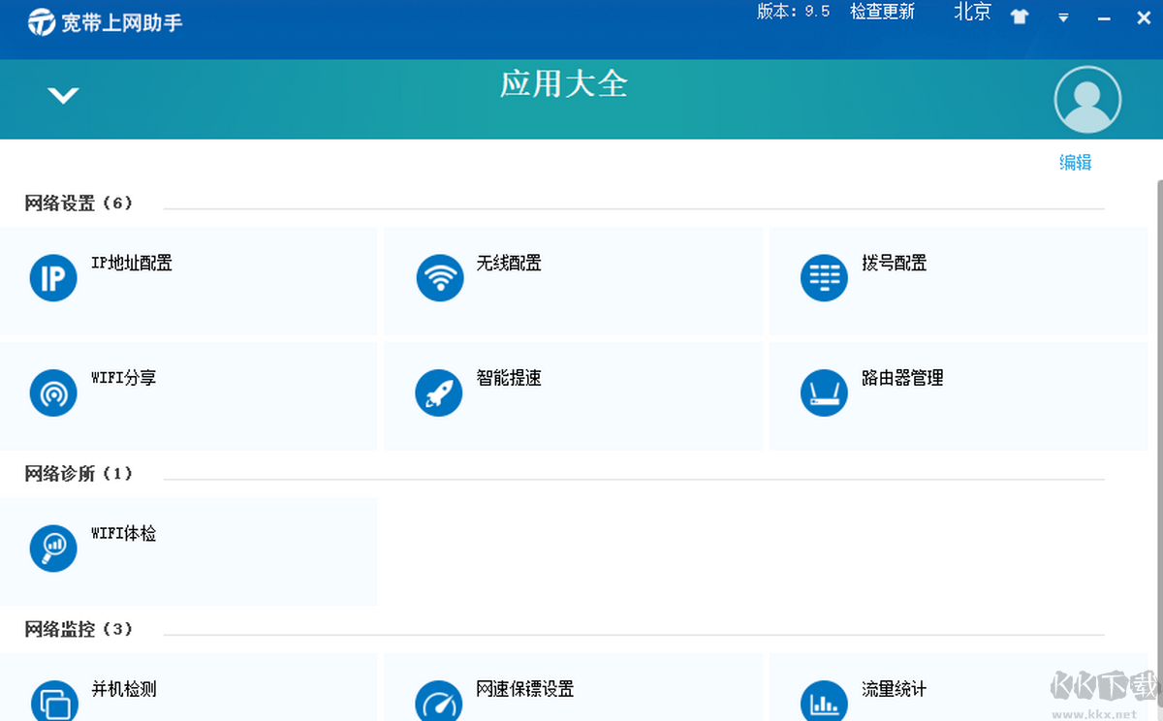This screenshot has height=721, width=1163.
Task: Click the 宽带上网助手 app logo
Action: point(42,21)
